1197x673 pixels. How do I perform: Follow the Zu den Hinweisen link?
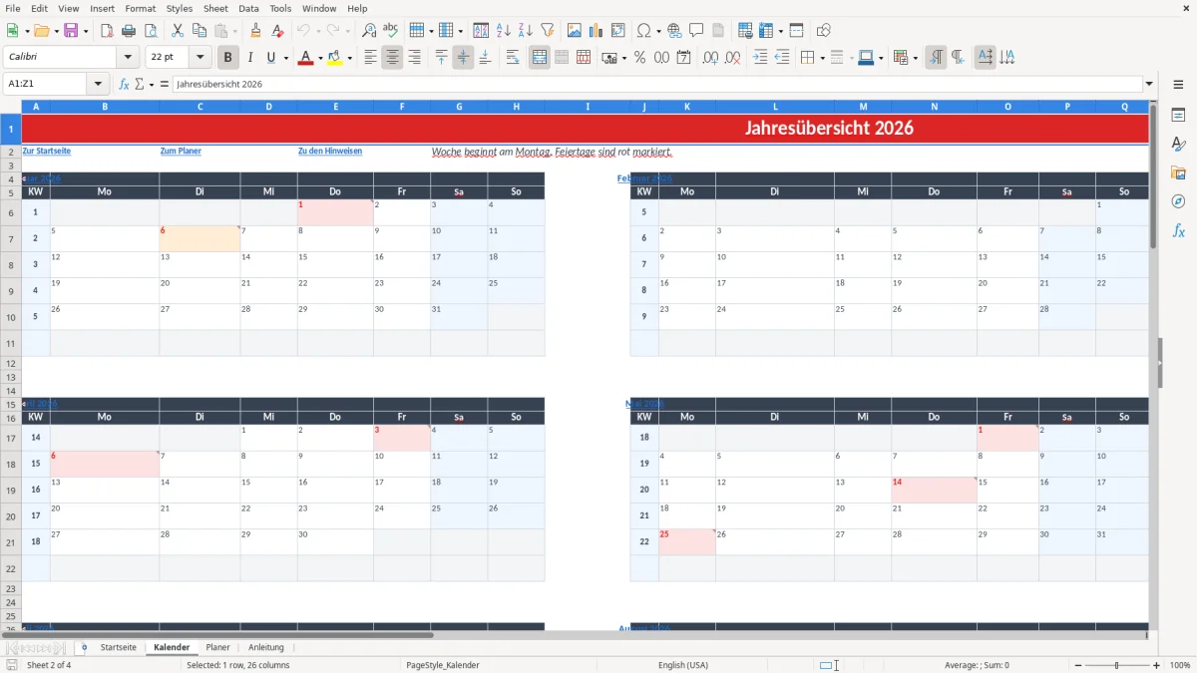point(330,151)
